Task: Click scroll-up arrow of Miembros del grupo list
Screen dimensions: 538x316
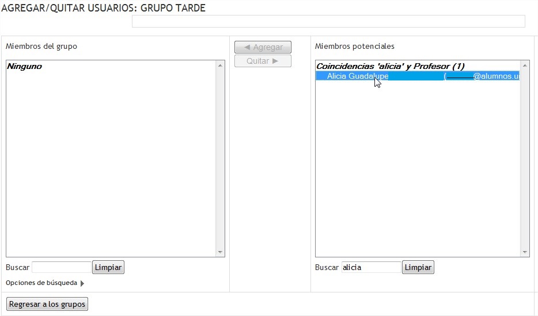Action: pos(220,65)
